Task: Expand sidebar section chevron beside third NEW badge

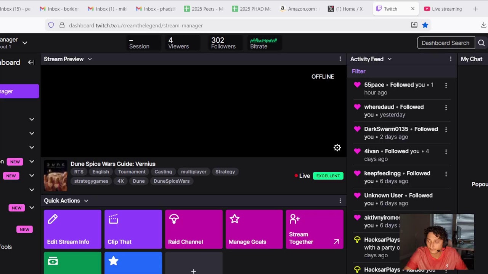Action: pos(32,208)
